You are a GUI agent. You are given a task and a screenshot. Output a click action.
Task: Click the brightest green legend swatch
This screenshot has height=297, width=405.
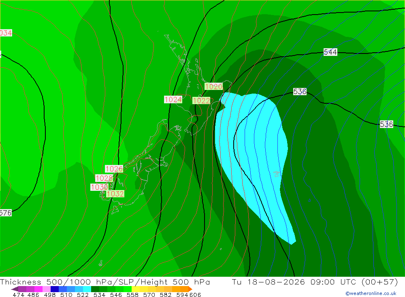click(128, 289)
